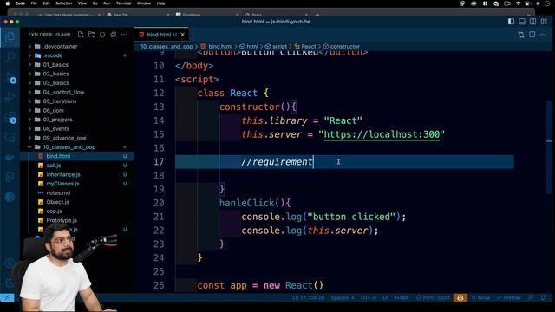Change end of line sequence LF
The height and width of the screenshot is (312, 555).
coord(385,298)
